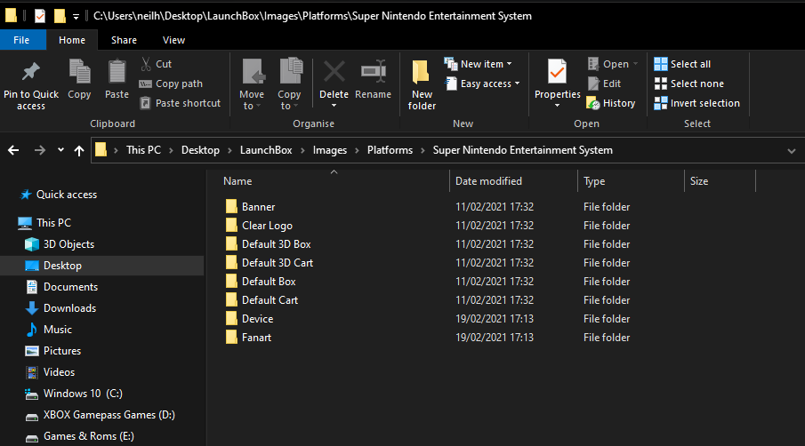Viewport: 805px width, 446px height.
Task: Sort by the Type column header
Action: tap(594, 181)
